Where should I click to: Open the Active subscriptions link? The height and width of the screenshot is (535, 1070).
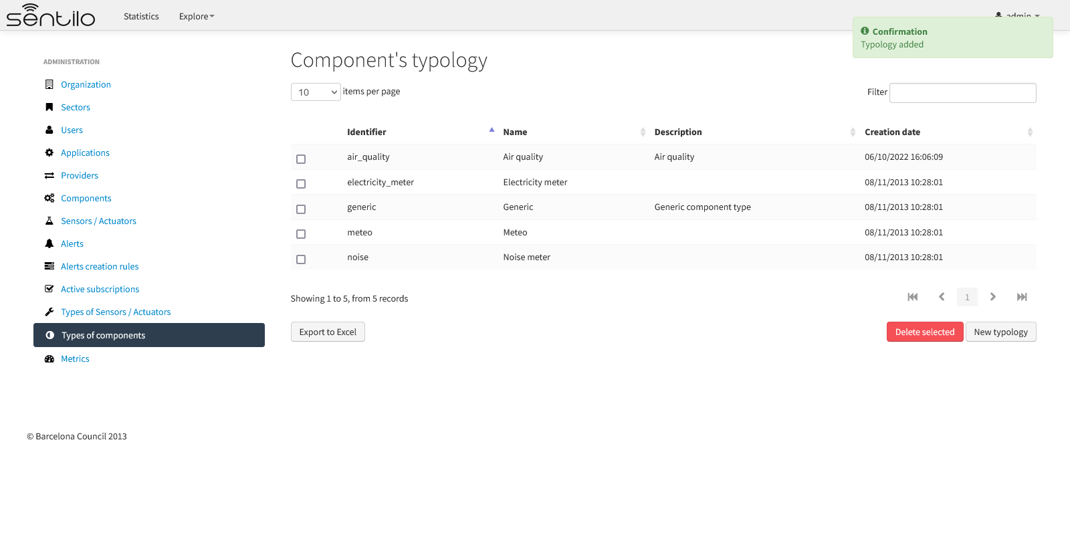100,289
